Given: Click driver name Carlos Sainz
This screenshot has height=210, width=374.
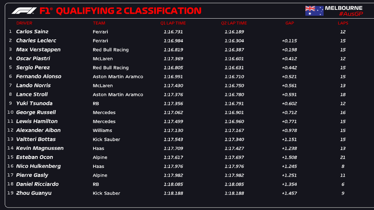Looking at the screenshot, I should tap(32, 32).
